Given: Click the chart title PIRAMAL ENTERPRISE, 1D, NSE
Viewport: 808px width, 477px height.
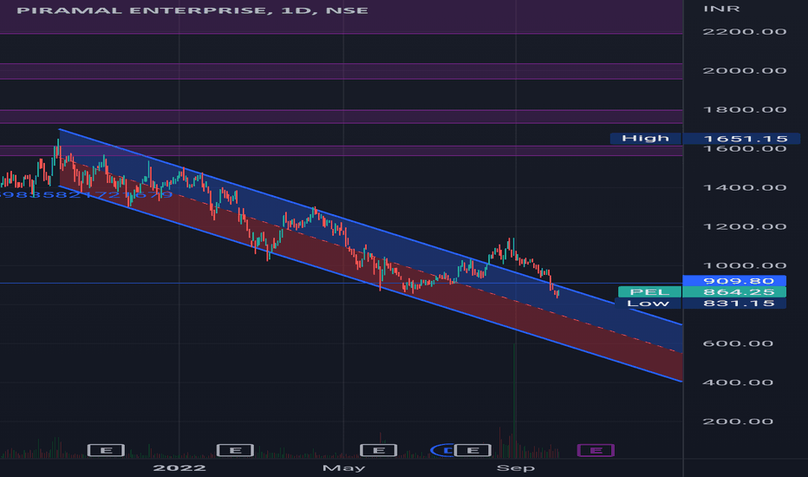Looking at the screenshot, I should click(192, 10).
